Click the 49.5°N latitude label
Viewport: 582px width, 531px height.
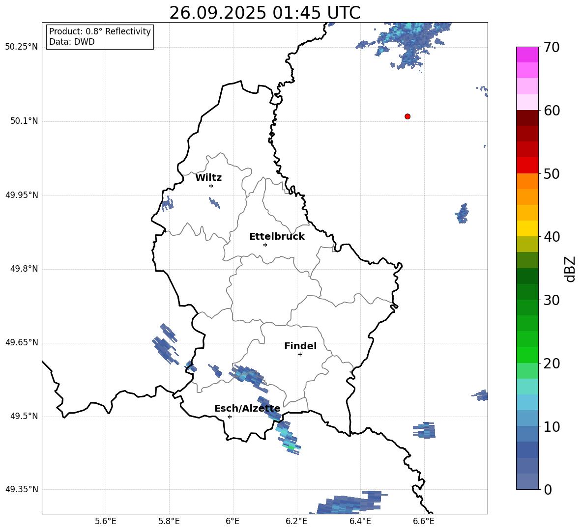tap(24, 416)
